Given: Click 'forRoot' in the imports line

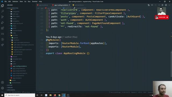Looking at the screenshot, I should [85, 43].
